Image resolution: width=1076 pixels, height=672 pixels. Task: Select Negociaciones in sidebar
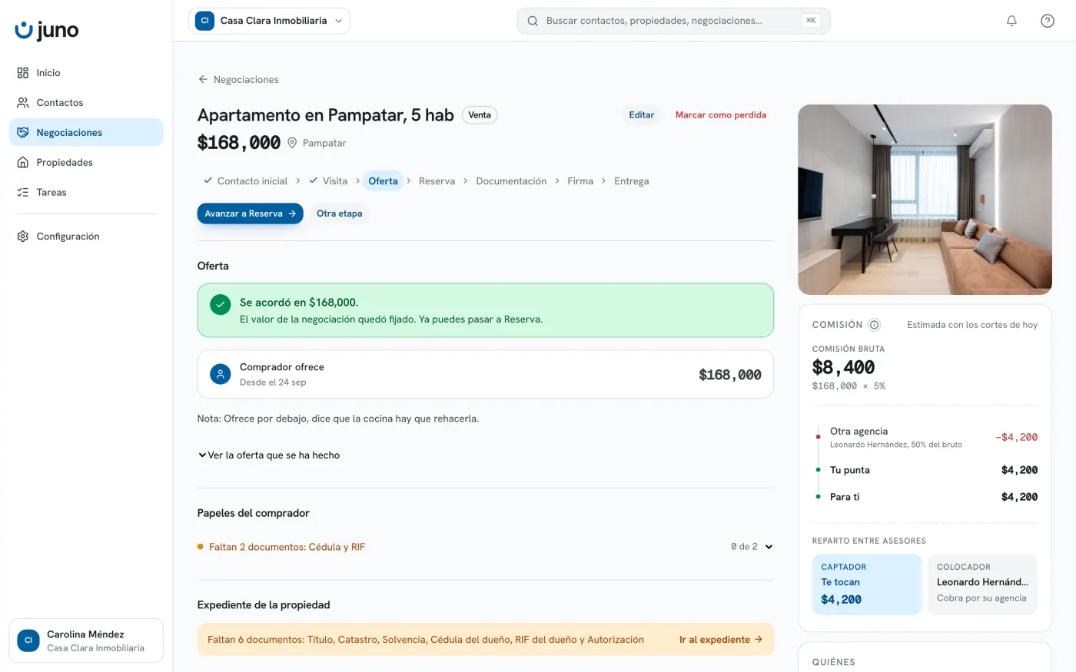coord(86,133)
